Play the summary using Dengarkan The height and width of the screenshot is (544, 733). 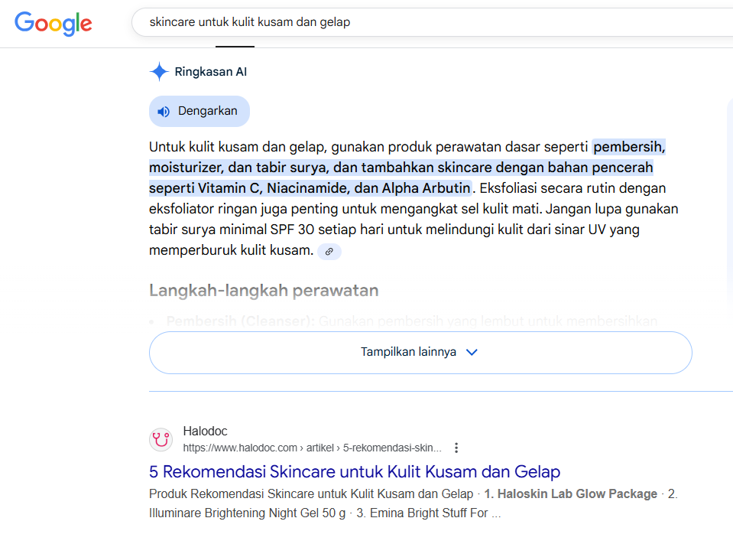pos(199,110)
